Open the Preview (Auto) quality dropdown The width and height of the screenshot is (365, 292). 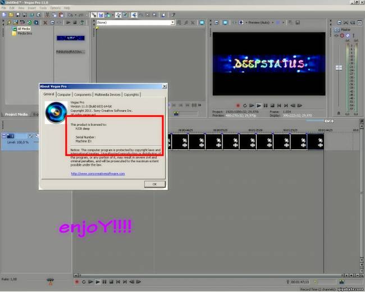point(261,22)
